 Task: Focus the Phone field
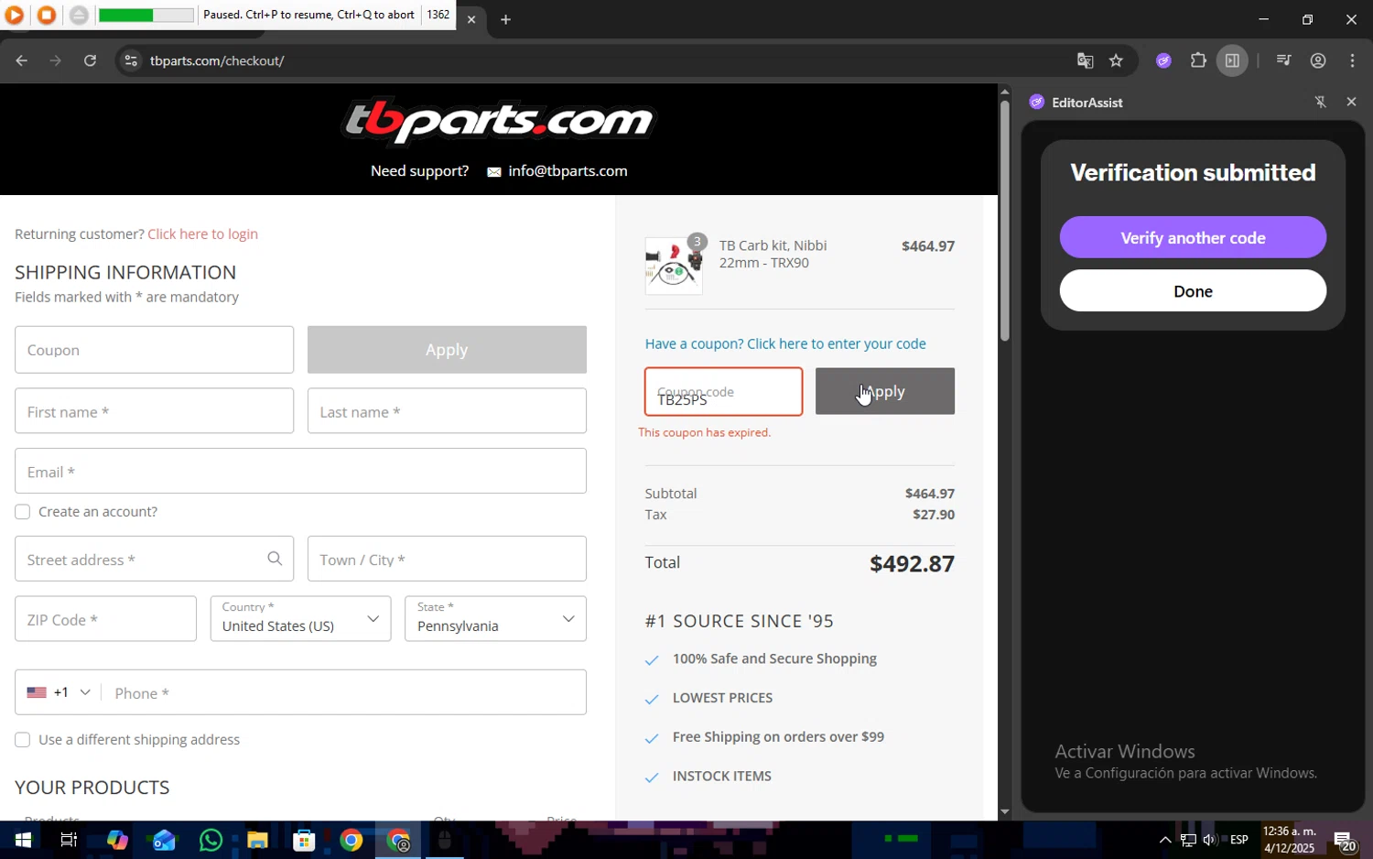343,692
